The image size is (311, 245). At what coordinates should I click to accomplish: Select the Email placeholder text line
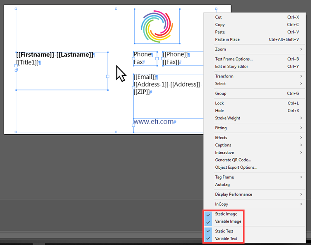point(145,77)
